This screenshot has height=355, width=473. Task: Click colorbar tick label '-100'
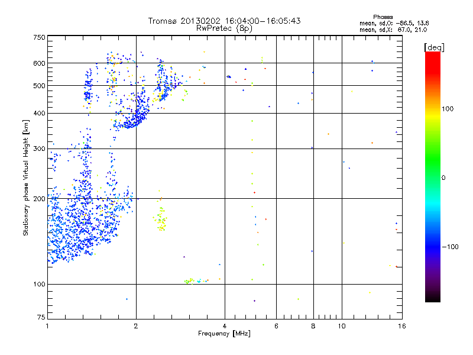pyautogui.click(x=450, y=247)
